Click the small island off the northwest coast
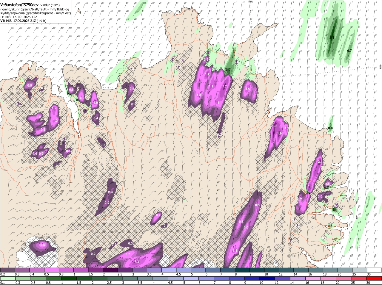The height and width of the screenshot is (285, 382). (x=79, y=11)
